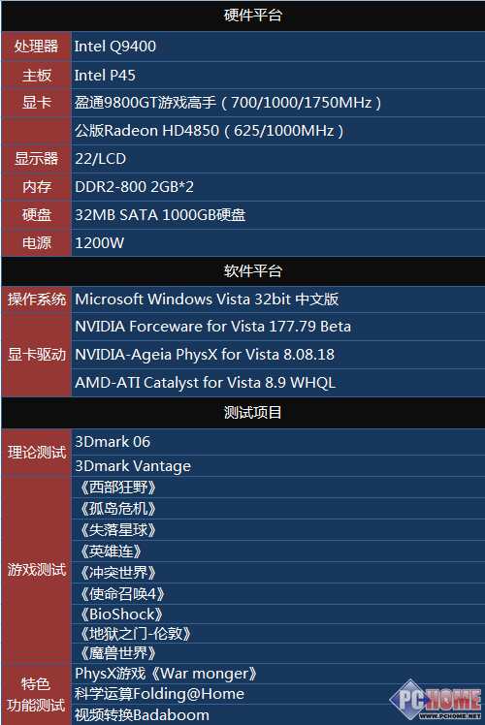Select the 内存 label cell
The image size is (485, 725).
[37, 187]
